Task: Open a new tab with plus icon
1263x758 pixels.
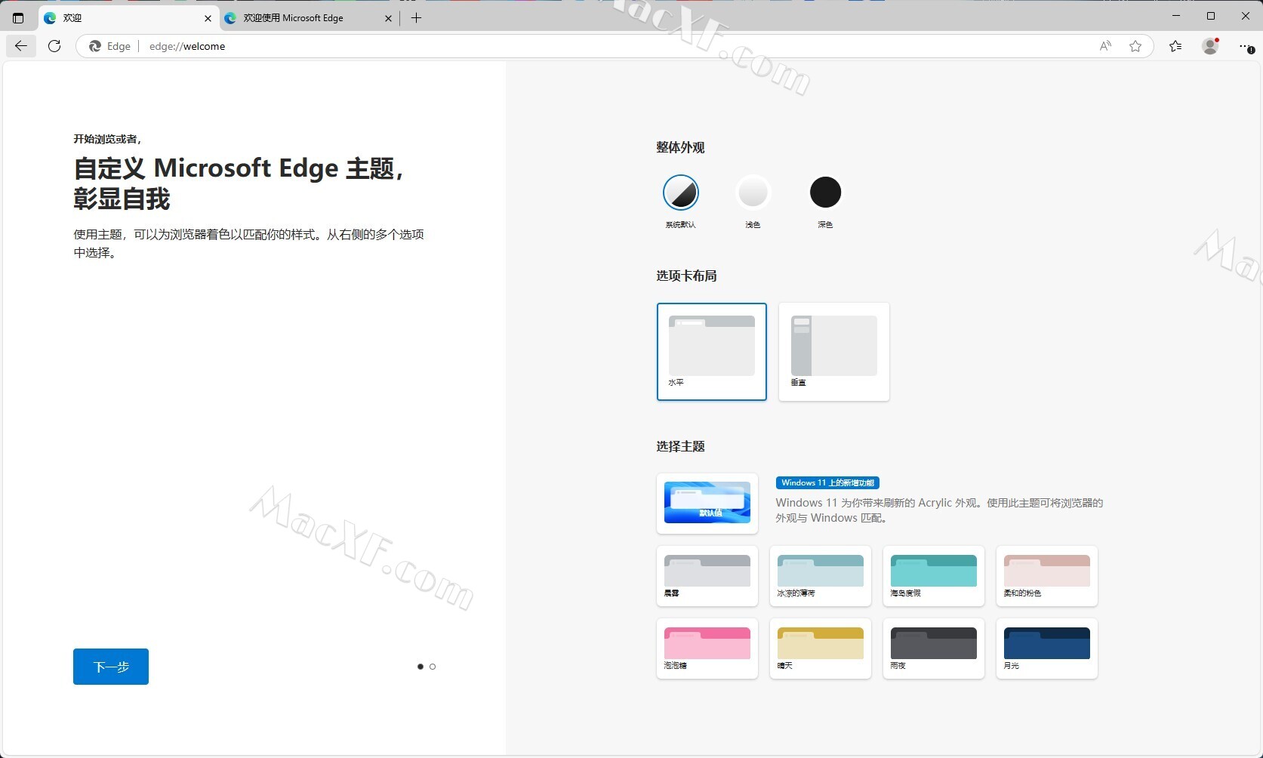Action: [x=416, y=18]
